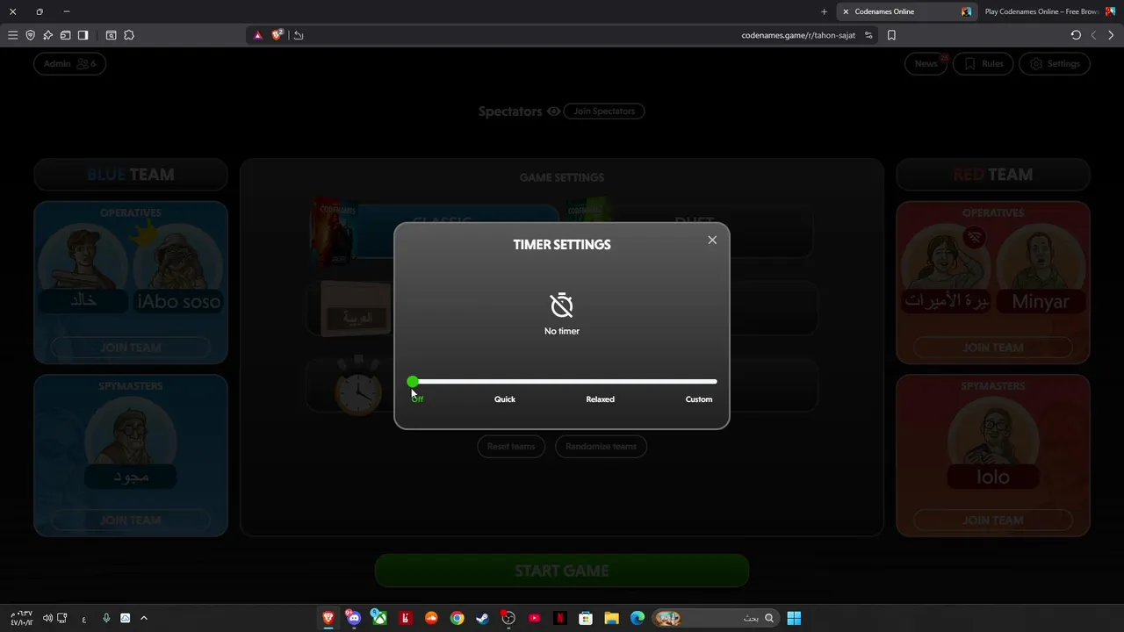This screenshot has height=632, width=1124.
Task: Choose the Custom timer option
Action: [699, 399]
